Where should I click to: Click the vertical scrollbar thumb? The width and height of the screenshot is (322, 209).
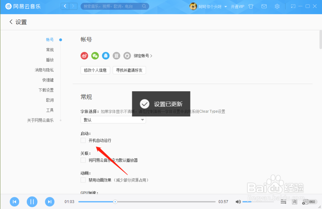pyautogui.click(x=321, y=39)
